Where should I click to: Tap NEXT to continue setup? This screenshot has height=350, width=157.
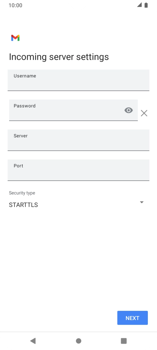pos(132,318)
